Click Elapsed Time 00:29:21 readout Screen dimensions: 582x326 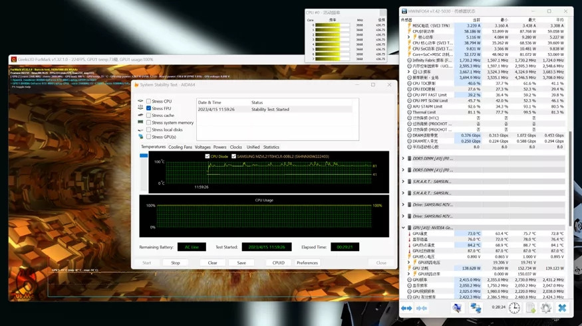345,247
